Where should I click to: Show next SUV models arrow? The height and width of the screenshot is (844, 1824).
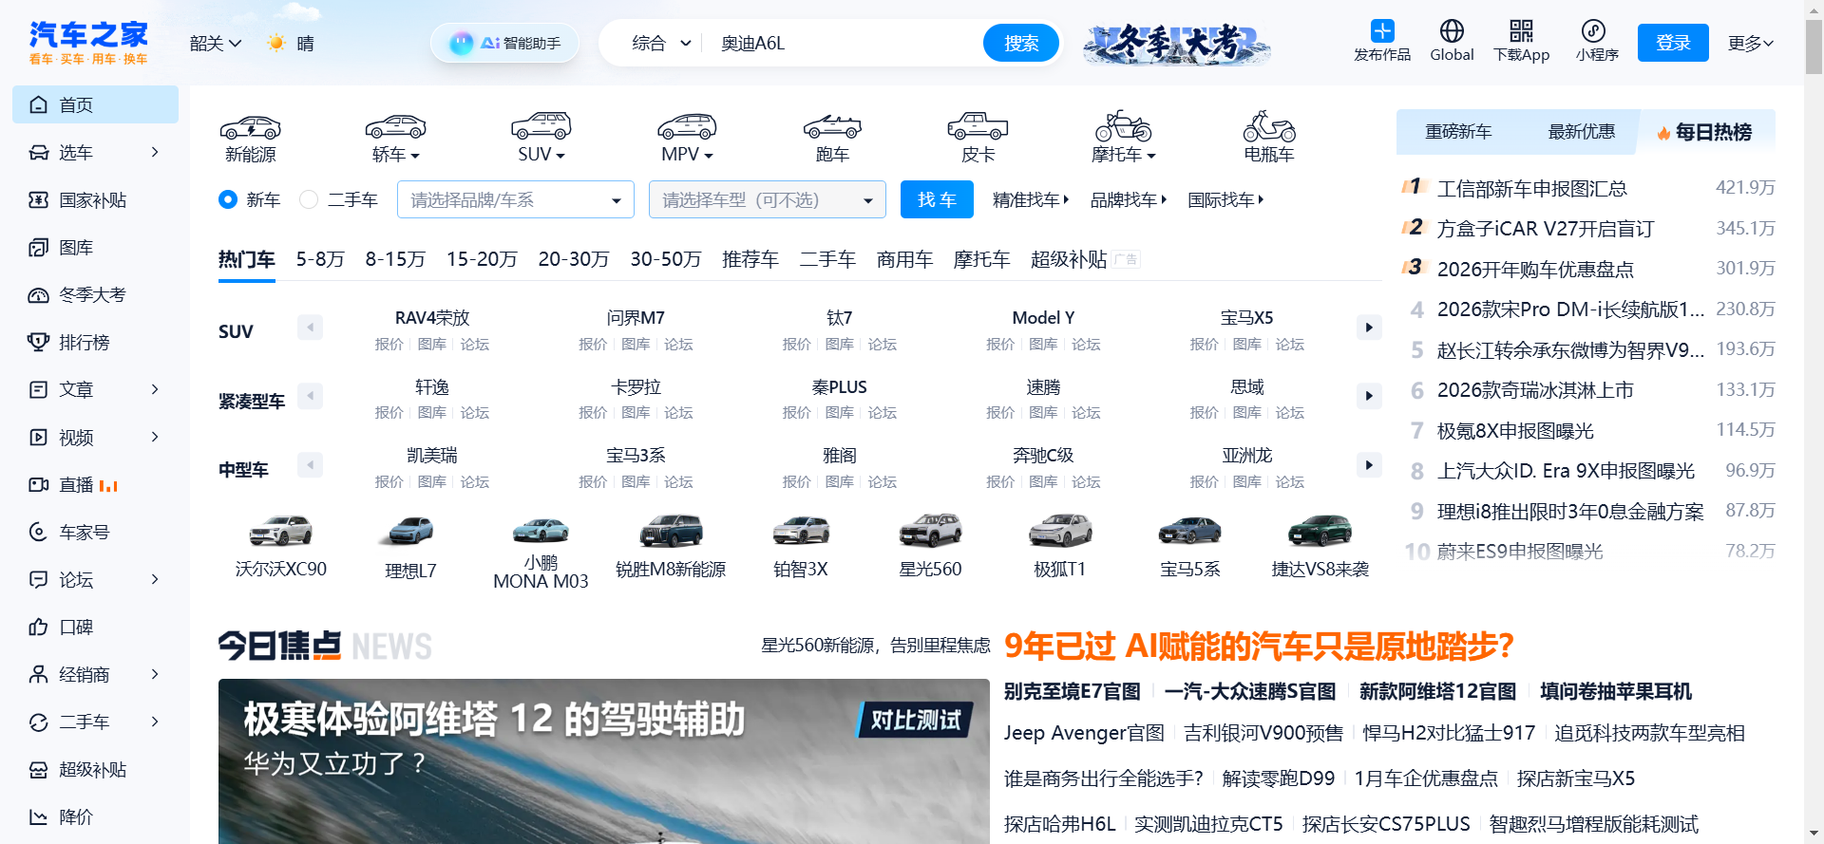click(1369, 328)
